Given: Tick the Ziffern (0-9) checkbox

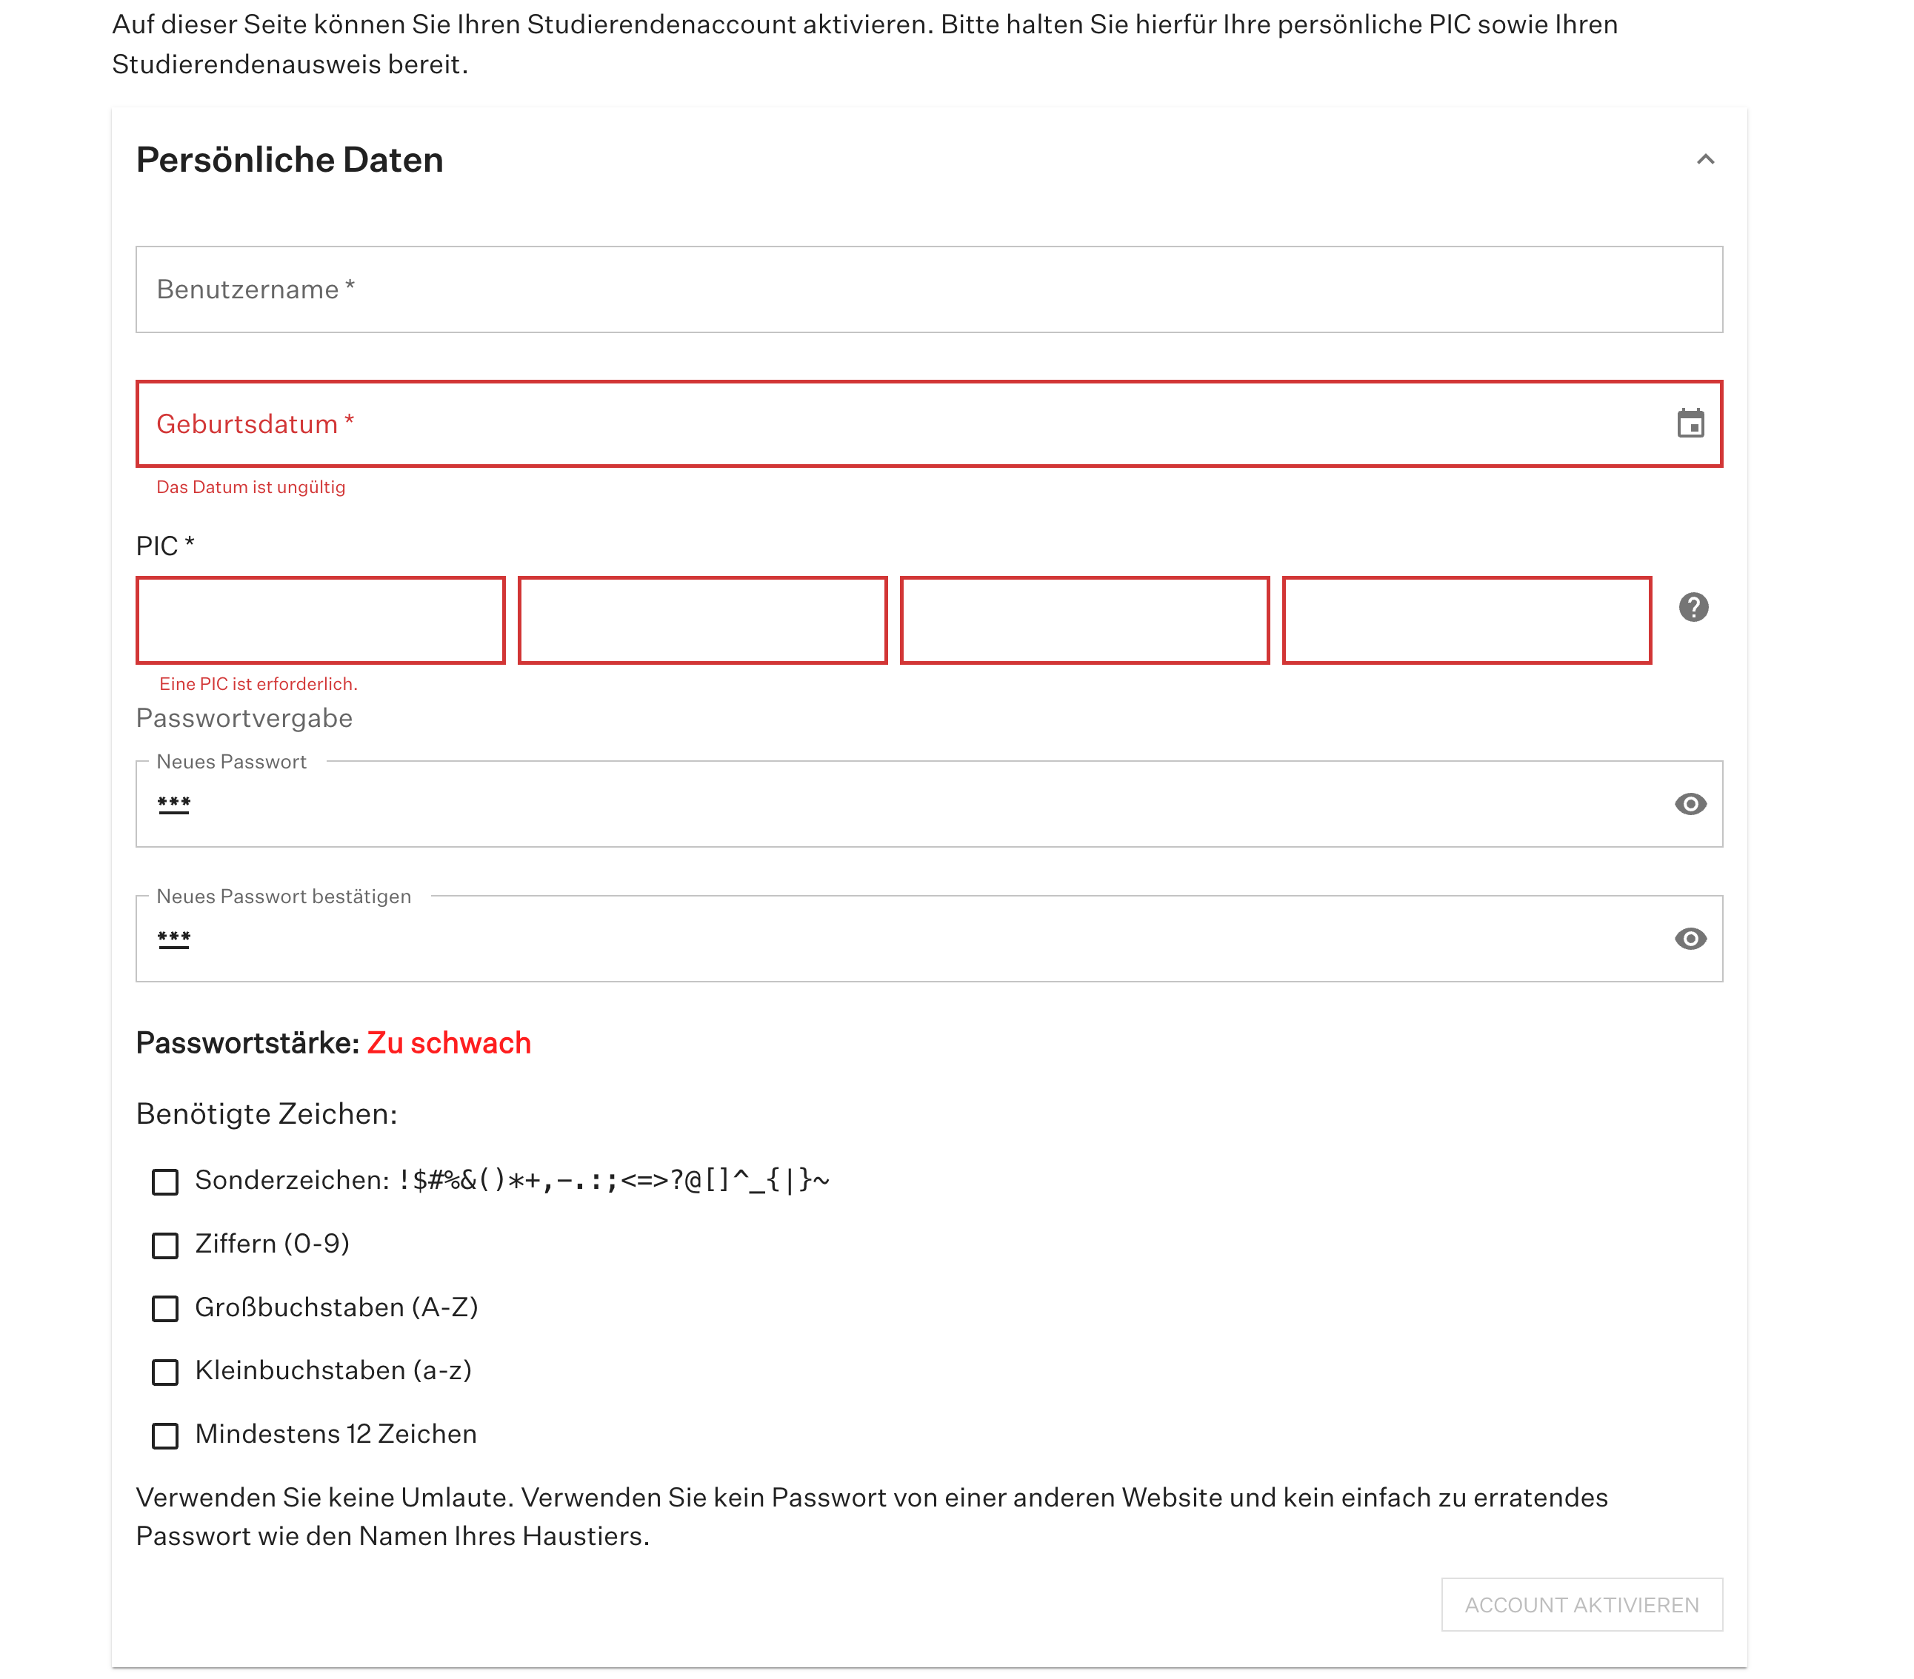Looking at the screenshot, I should point(164,1246).
